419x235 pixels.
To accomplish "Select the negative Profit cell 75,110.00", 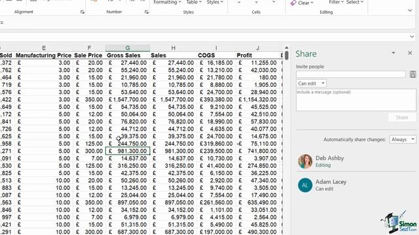I will click(x=258, y=144).
